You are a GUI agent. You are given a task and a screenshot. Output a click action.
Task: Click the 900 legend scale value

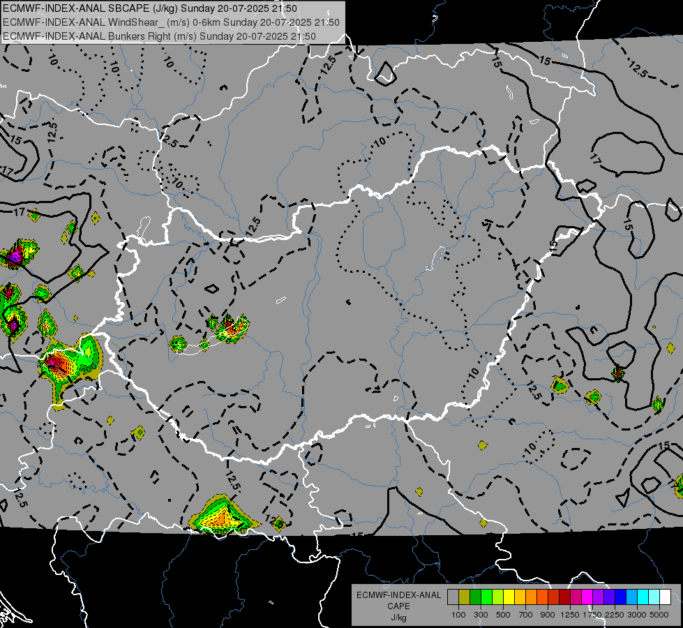pyautogui.click(x=548, y=615)
